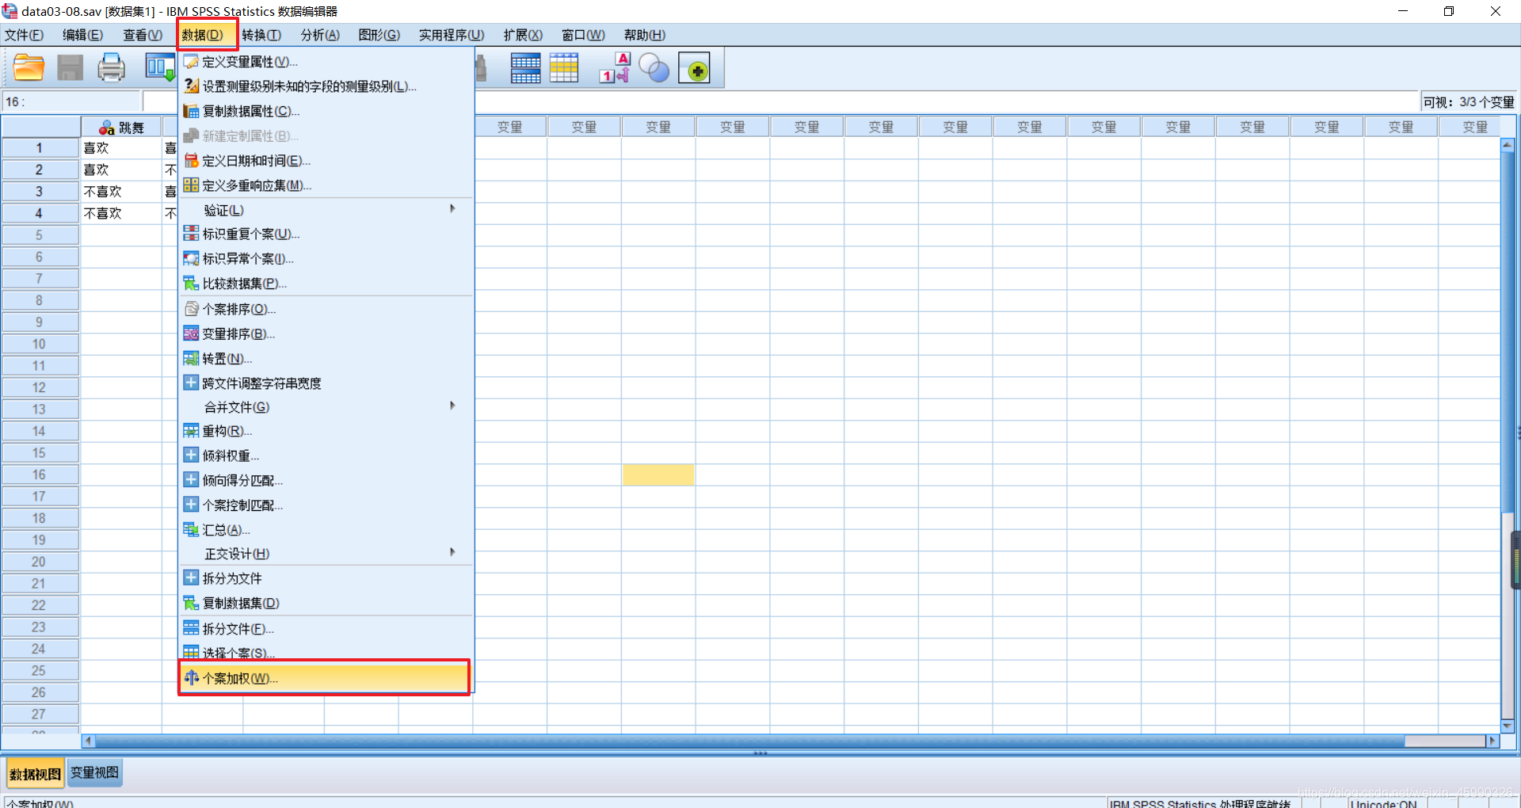Click the horizontal scrollbar right arrow
Viewport: 1521px width, 808px height.
1493,741
